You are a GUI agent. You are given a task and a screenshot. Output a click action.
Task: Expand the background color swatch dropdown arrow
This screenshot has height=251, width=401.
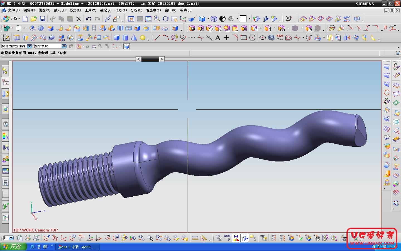(249, 19)
